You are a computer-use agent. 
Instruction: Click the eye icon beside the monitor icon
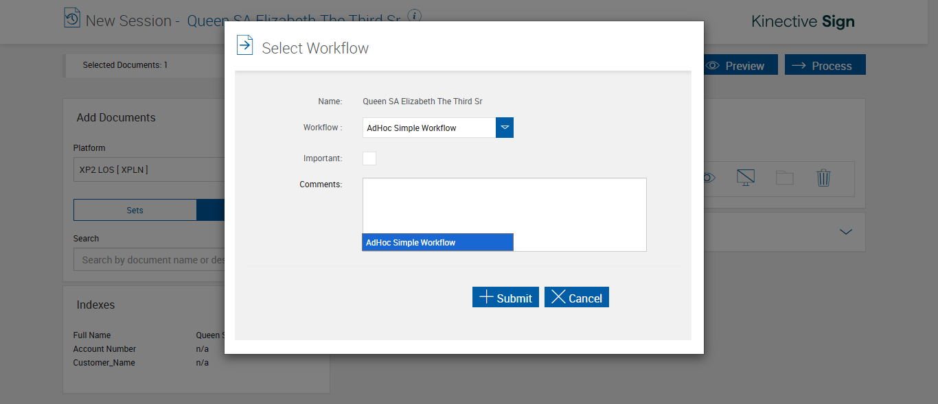click(707, 178)
